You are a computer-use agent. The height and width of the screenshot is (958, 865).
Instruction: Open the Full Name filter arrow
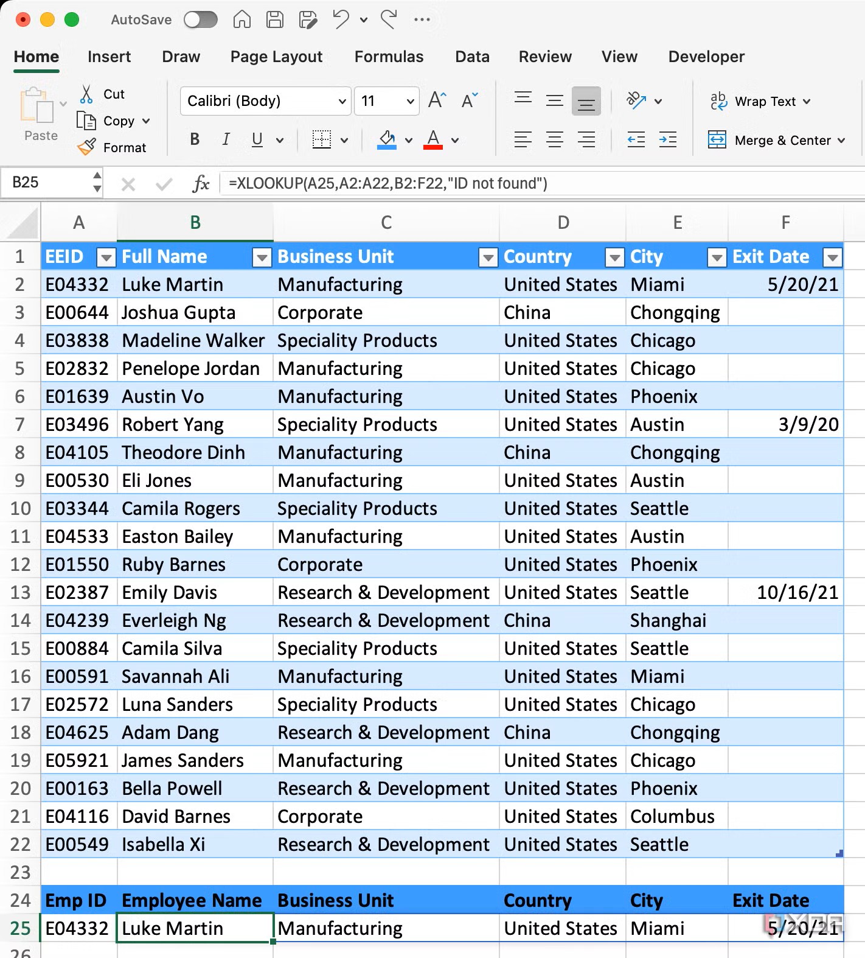262,258
